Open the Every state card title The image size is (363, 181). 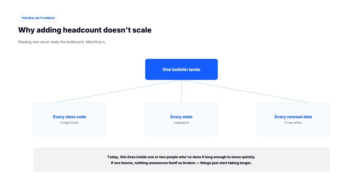[181, 117]
